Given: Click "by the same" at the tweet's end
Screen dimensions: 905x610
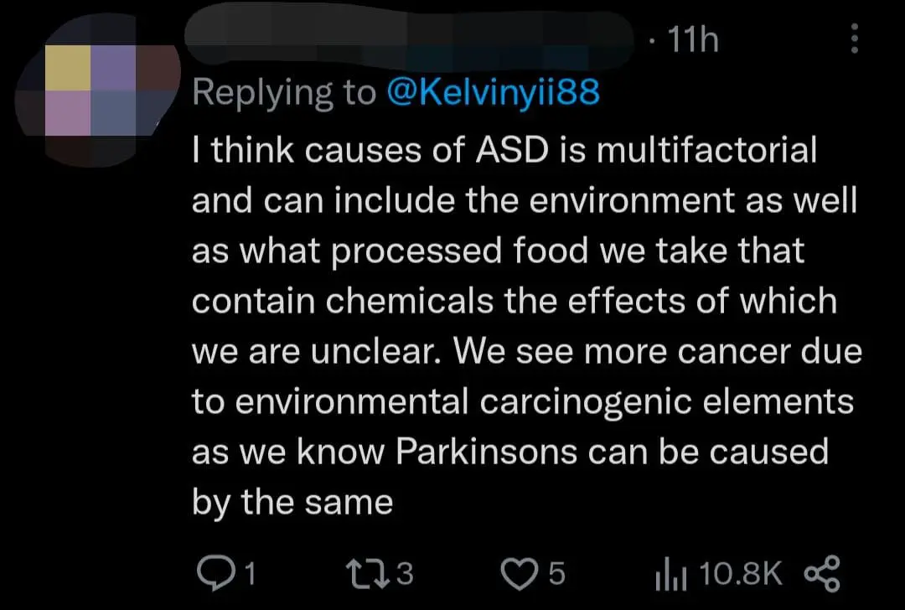Looking at the screenshot, I should click(292, 503).
